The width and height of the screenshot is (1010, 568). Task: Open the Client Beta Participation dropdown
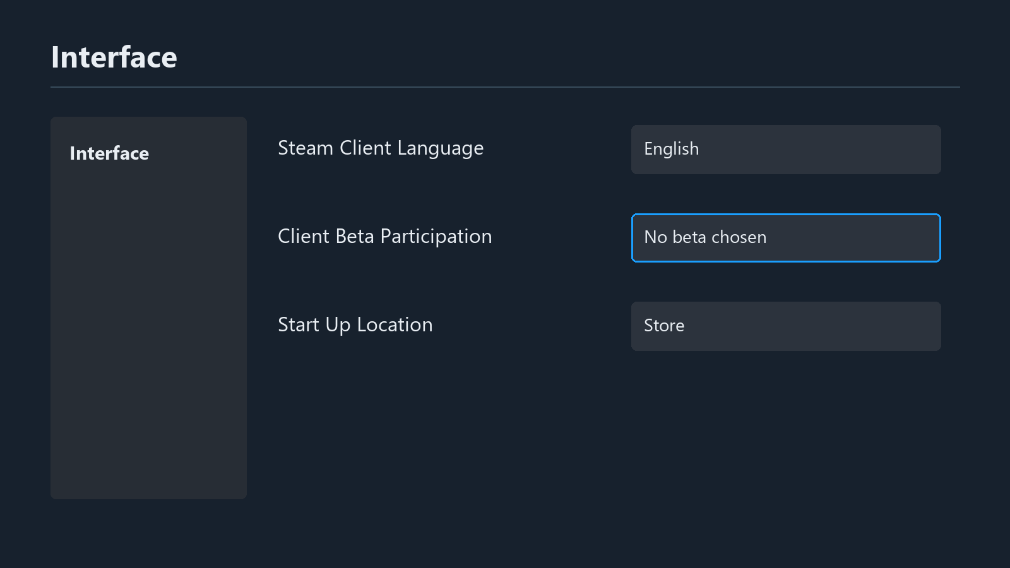click(786, 238)
